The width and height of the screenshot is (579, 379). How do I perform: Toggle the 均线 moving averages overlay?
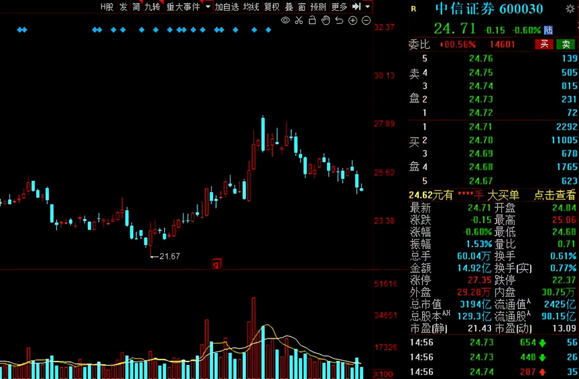coord(251,7)
